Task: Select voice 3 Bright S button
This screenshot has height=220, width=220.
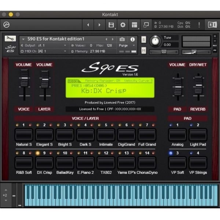Action: coord(65,135)
